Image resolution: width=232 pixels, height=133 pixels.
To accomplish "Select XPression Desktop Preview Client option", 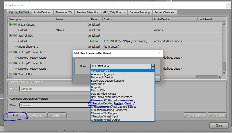I will (122, 103).
